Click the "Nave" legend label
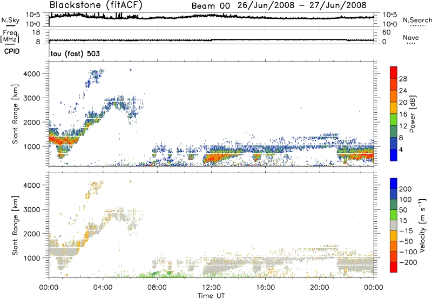The image size is (432, 299). tap(411, 37)
